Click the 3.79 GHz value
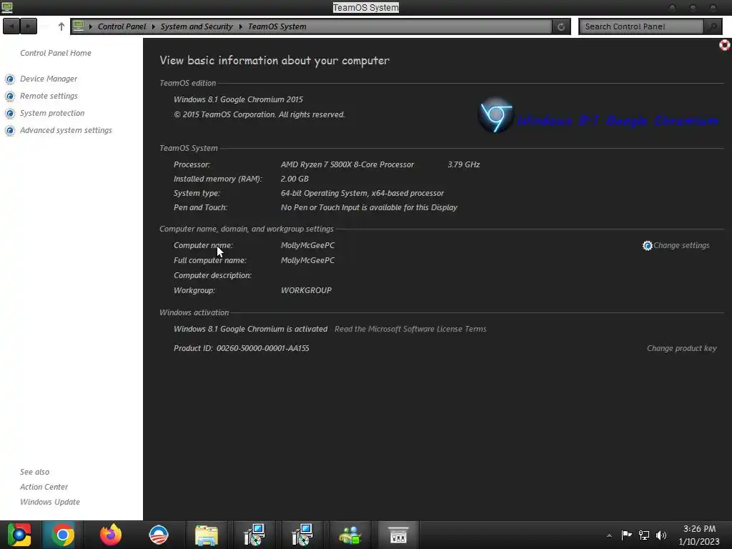Image resolution: width=732 pixels, height=549 pixels. tap(463, 165)
